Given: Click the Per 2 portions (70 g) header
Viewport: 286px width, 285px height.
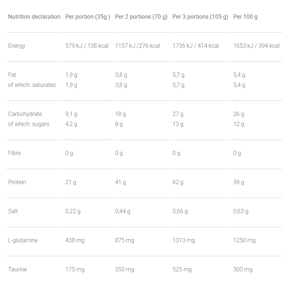Looking at the screenshot, I should [x=141, y=17].
